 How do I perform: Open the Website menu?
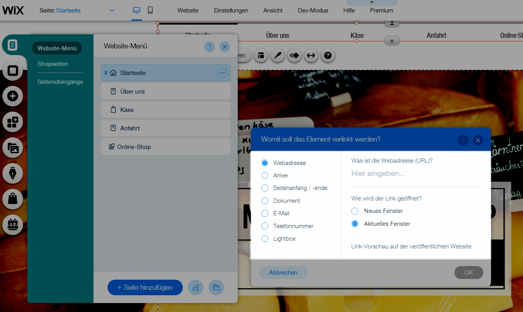pyautogui.click(x=188, y=11)
